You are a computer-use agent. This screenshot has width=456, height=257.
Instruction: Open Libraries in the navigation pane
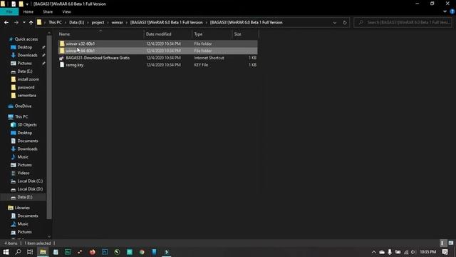[22, 208]
